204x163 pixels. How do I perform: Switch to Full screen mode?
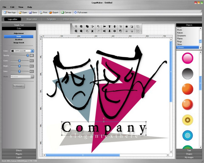pyautogui.click(x=81, y=13)
